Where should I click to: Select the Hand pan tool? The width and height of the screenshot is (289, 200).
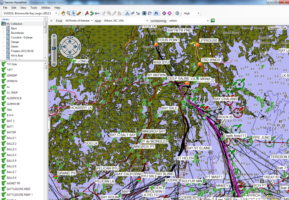[63, 13]
